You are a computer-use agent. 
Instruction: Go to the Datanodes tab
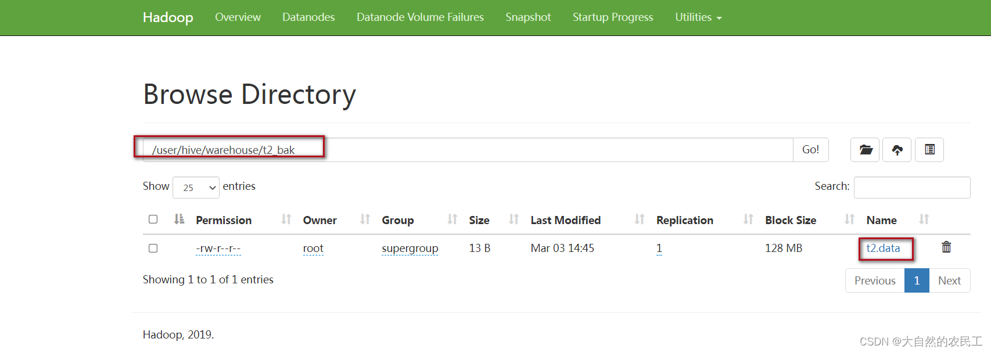(x=308, y=17)
